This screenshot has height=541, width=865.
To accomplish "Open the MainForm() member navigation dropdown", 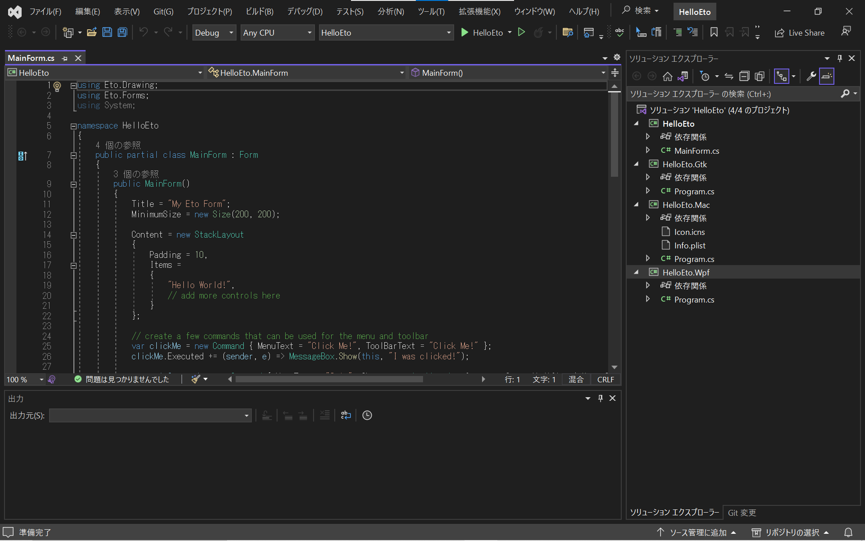I will 508,73.
